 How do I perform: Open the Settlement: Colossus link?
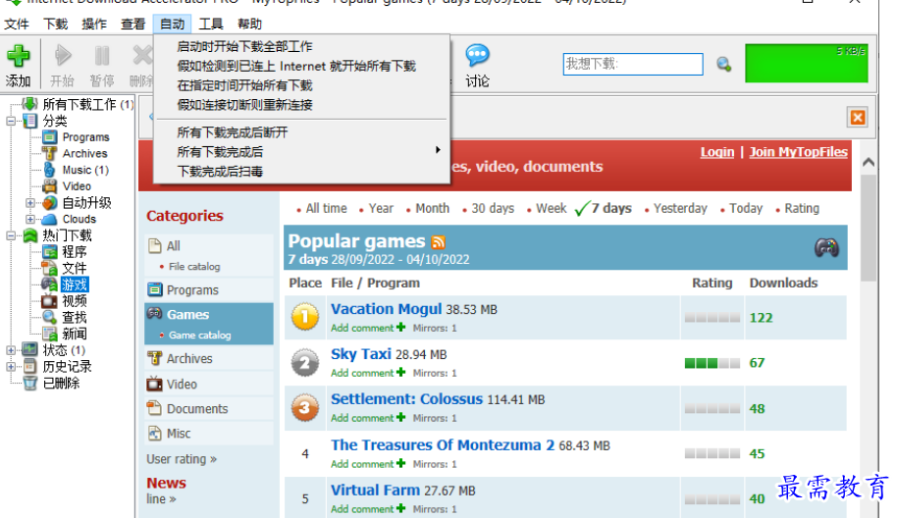coord(406,399)
